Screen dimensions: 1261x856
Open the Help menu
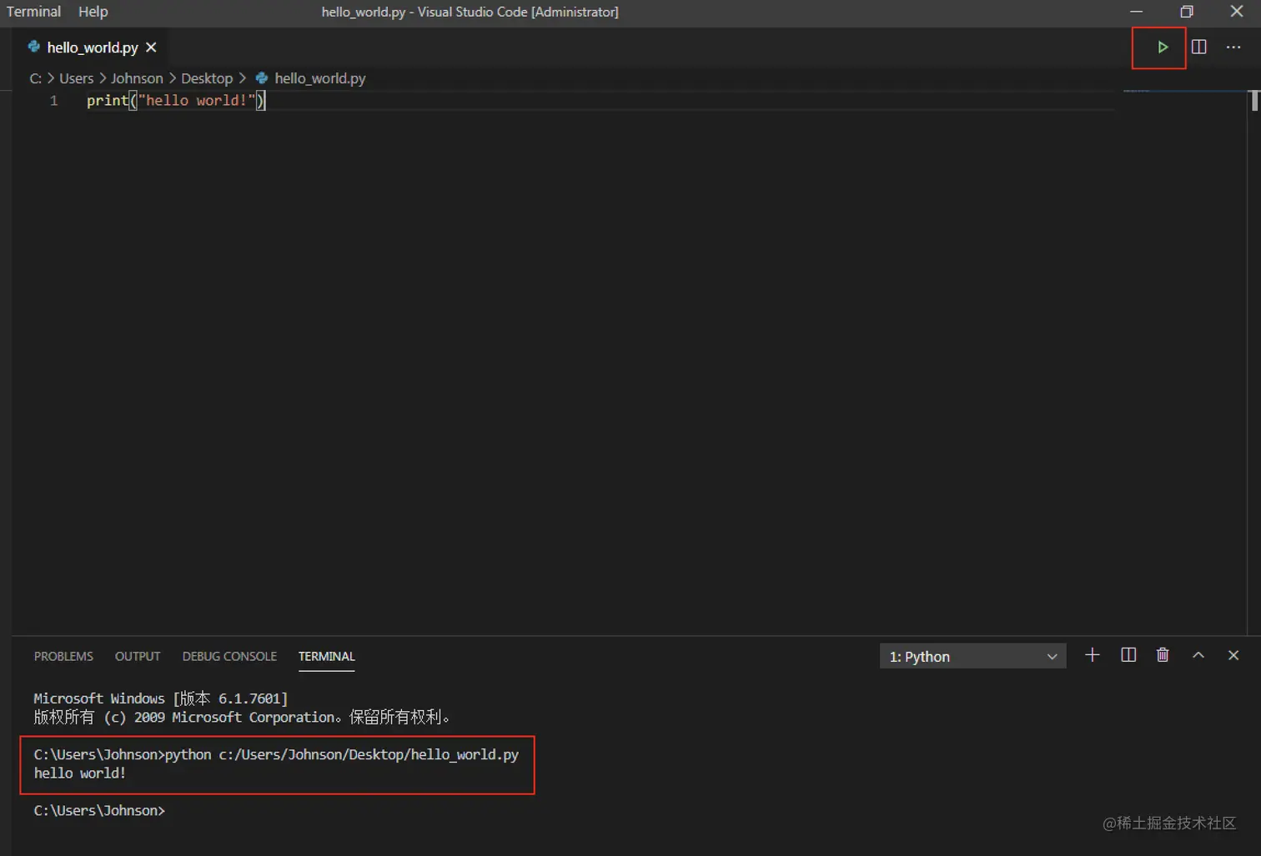[x=93, y=12]
